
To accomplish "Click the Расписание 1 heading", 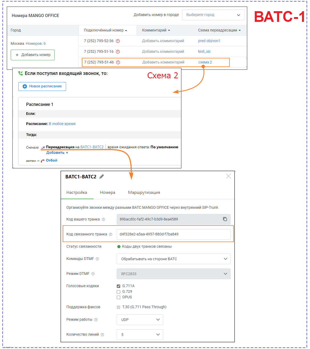I will point(40,105).
